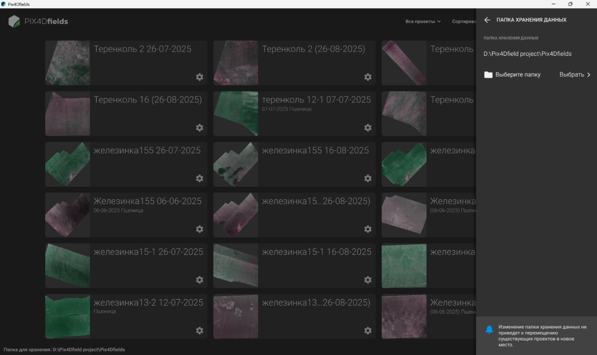Open thumbnail of Теренколь 2 (26-08-2025)
Image resolution: width=597 pixels, height=355 pixels.
tap(236, 63)
